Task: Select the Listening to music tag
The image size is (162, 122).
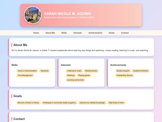Action: pyautogui.click(x=74, y=71)
